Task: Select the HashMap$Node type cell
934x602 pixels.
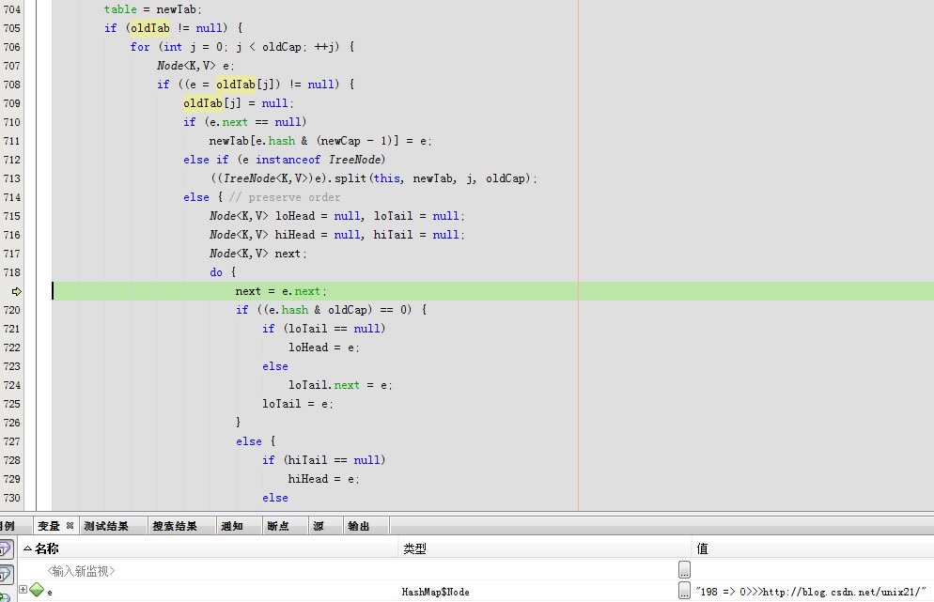Action: point(435,592)
